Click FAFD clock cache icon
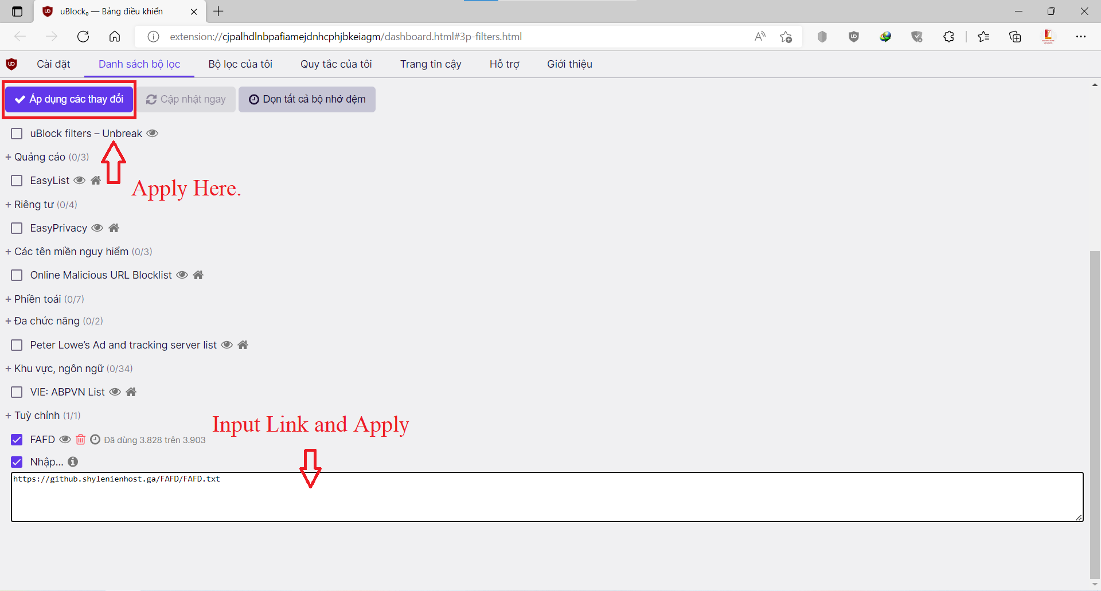The width and height of the screenshot is (1101, 591). (x=95, y=440)
